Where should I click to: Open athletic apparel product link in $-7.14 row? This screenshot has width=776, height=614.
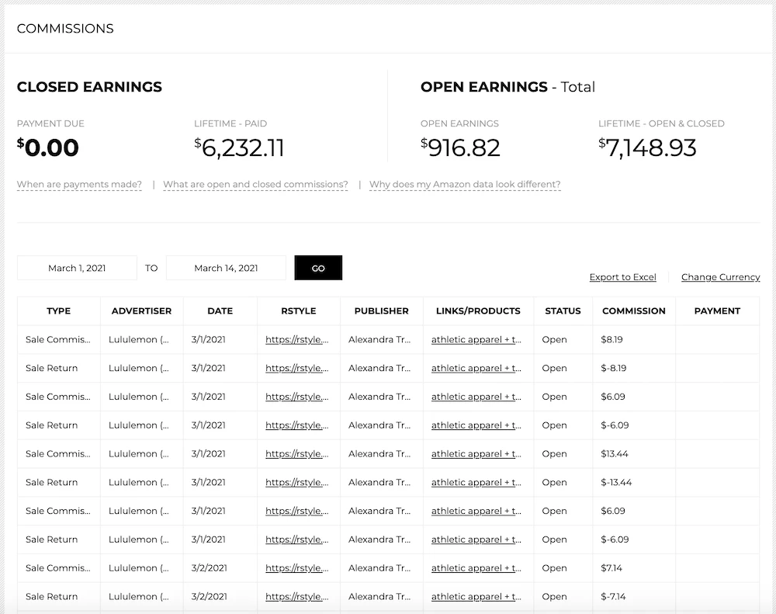click(x=476, y=597)
